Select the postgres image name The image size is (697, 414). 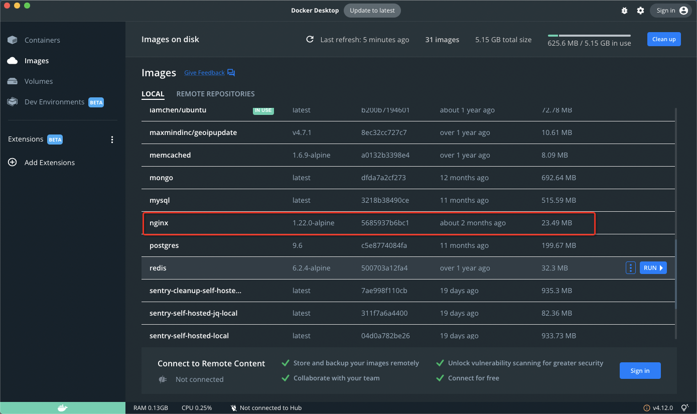point(164,245)
